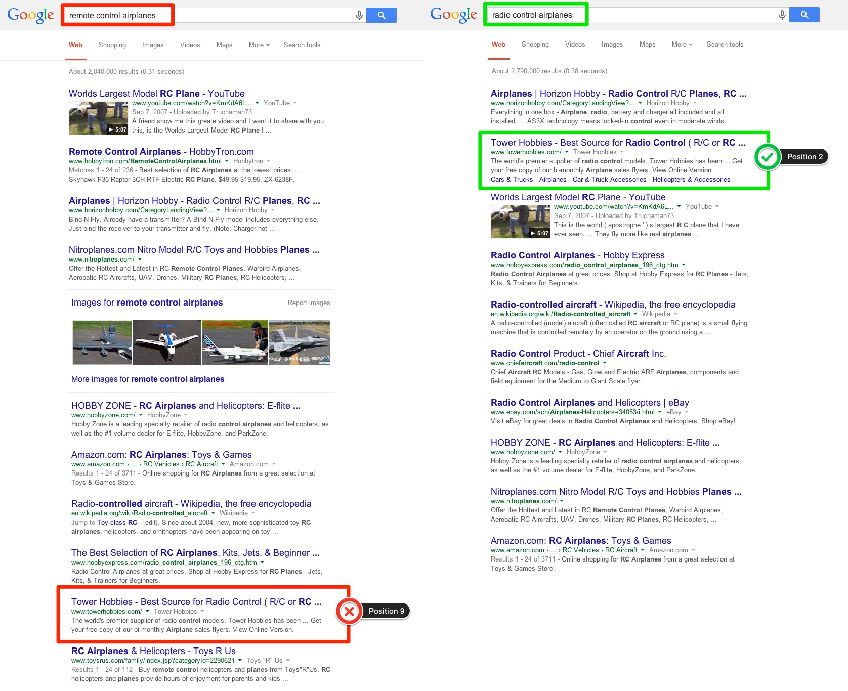Open right Tower Hobbies Best Source for Radio Control result
This screenshot has width=848, height=691.
point(618,143)
